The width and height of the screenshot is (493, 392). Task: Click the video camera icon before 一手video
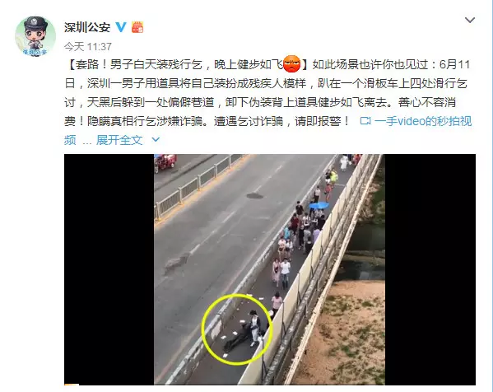365,121
